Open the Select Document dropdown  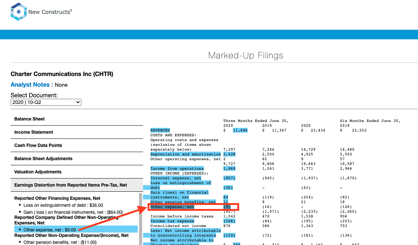point(46,102)
